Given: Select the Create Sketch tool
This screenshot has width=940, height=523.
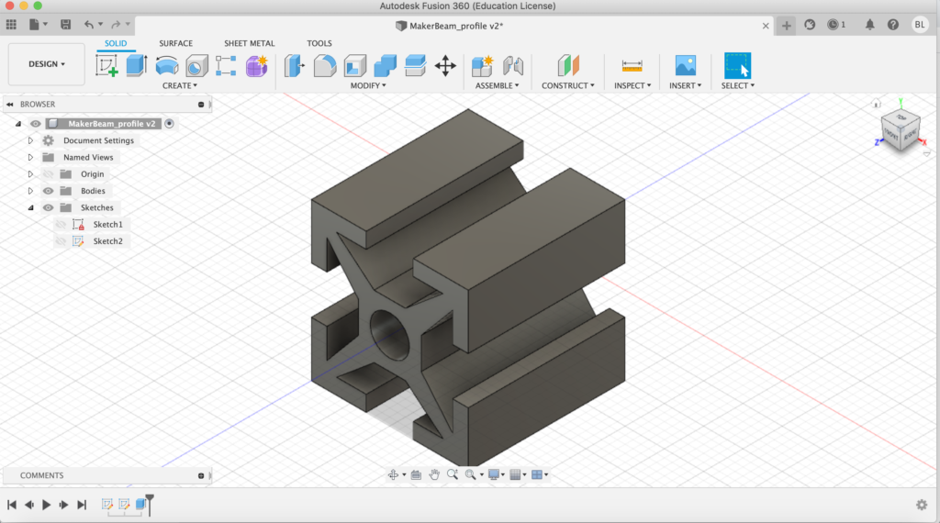Looking at the screenshot, I should [107, 66].
